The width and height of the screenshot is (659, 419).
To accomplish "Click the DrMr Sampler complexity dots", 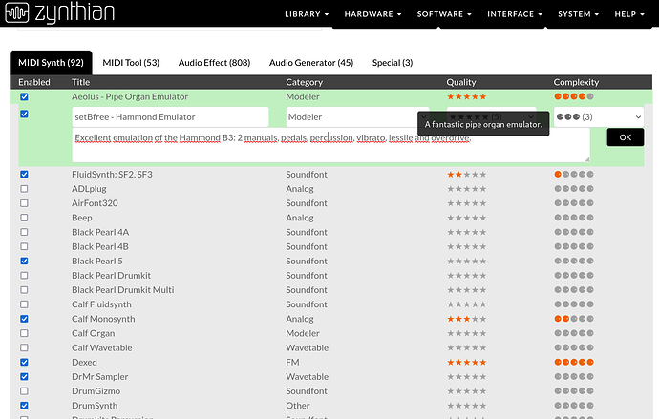I will click(x=574, y=377).
